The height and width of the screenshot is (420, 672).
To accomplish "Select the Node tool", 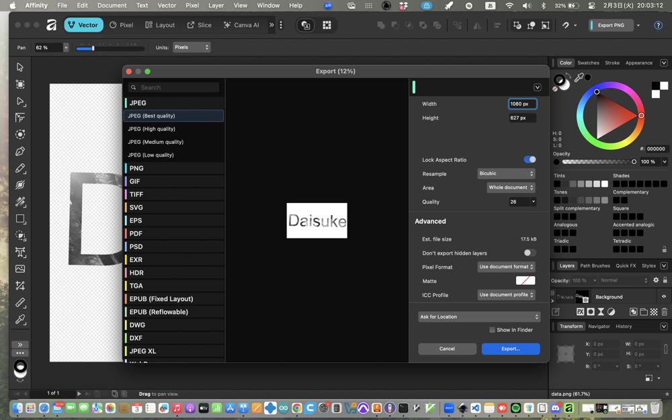I will point(20,101).
